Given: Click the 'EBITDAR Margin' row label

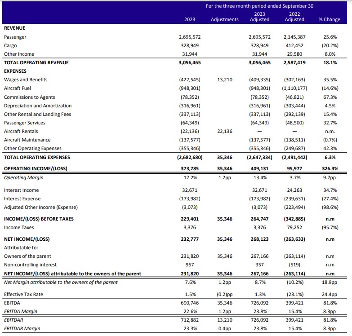Looking at the screenshot, I should [x=22, y=328].
